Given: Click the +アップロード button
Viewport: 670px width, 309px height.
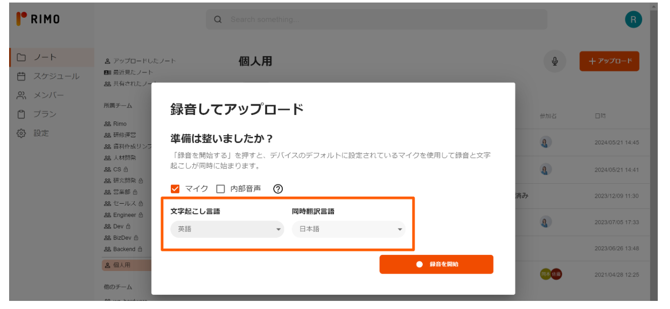Looking at the screenshot, I should [x=609, y=61].
